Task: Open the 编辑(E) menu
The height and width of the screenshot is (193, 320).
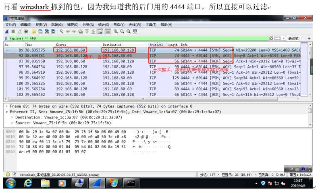Action: pos(26,25)
